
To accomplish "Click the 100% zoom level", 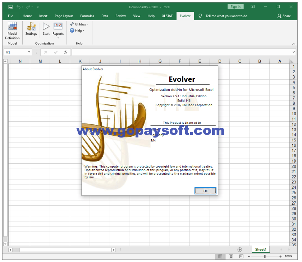I will pos(288,256).
